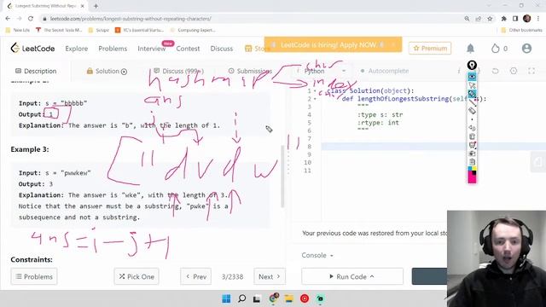This screenshot has width=546, height=307.
Task: Toggle the annotation eye visibility tool
Action: coord(472,76)
